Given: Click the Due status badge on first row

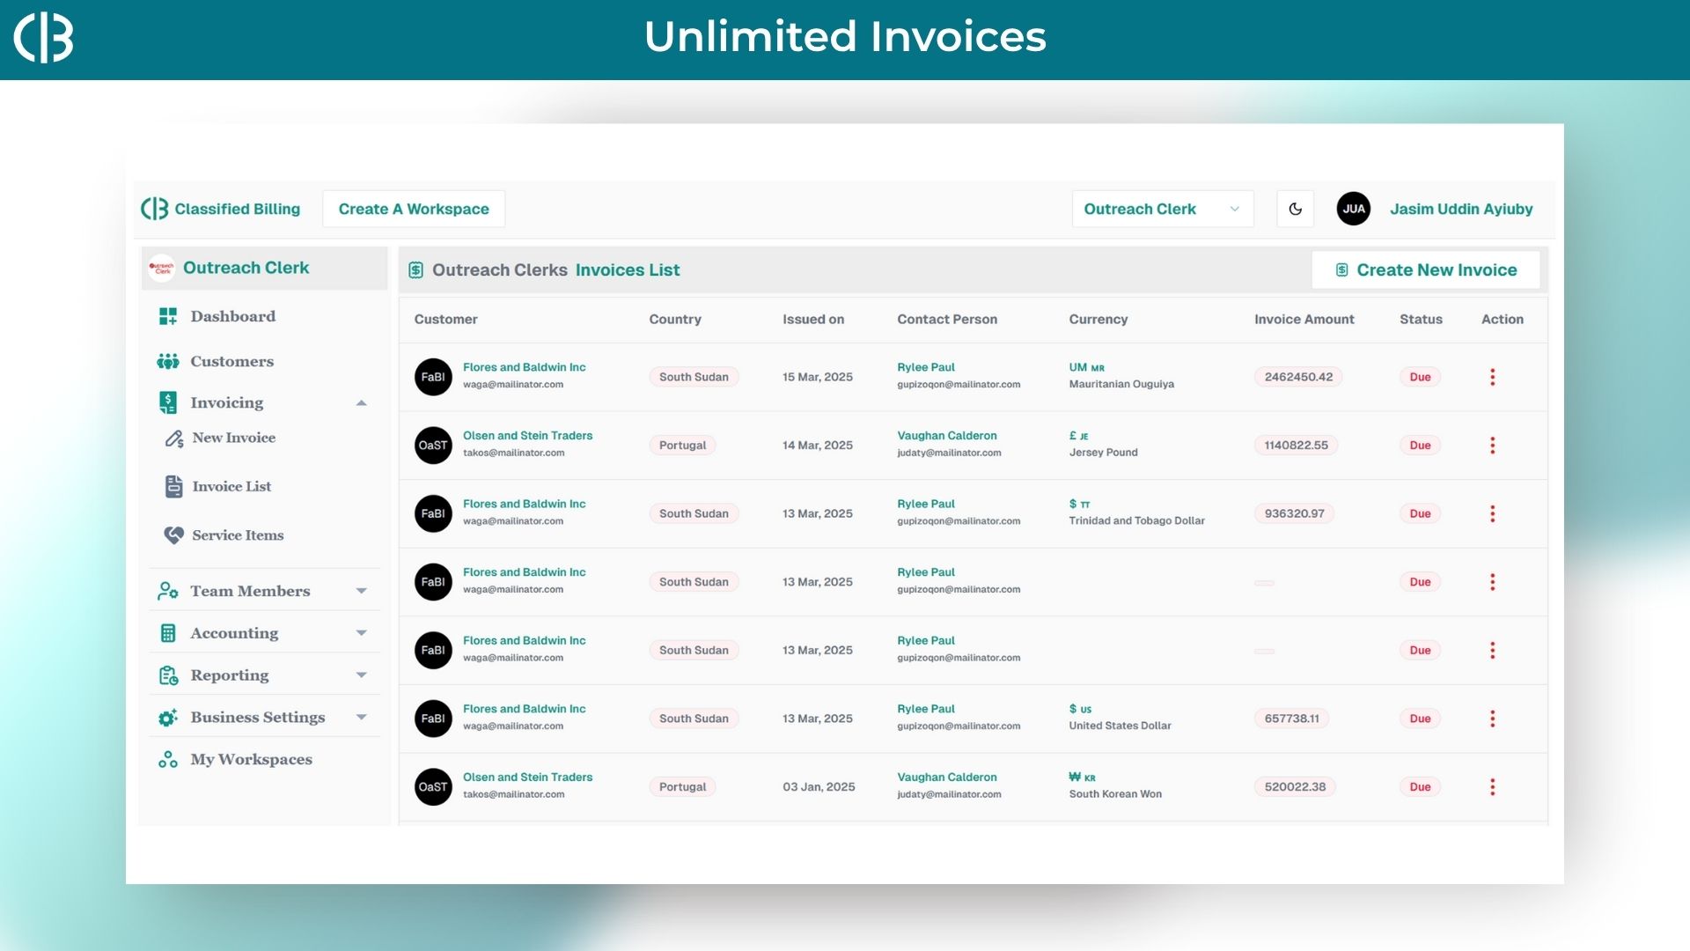Looking at the screenshot, I should tap(1420, 377).
